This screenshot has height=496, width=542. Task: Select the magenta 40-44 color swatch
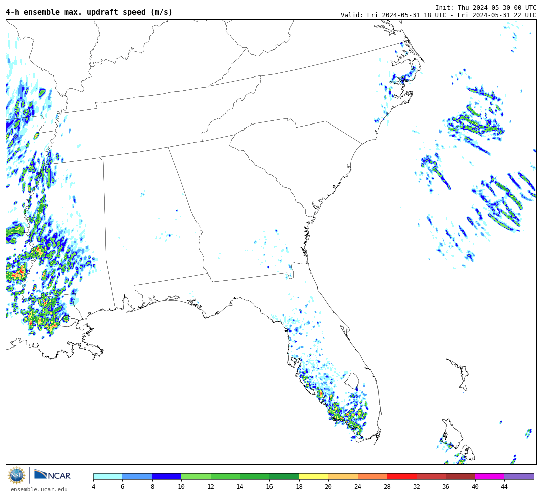click(490, 477)
